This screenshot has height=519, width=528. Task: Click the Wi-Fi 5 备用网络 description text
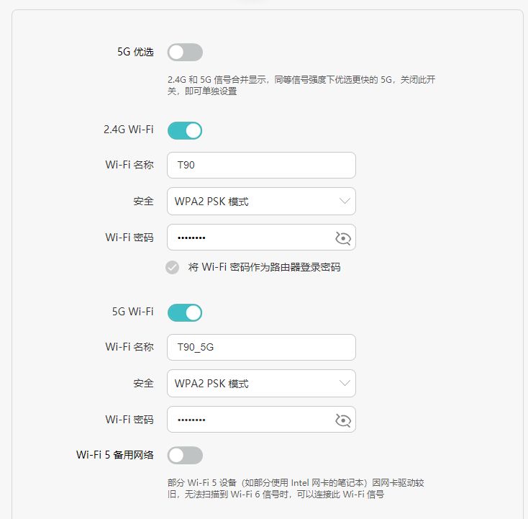click(301, 488)
